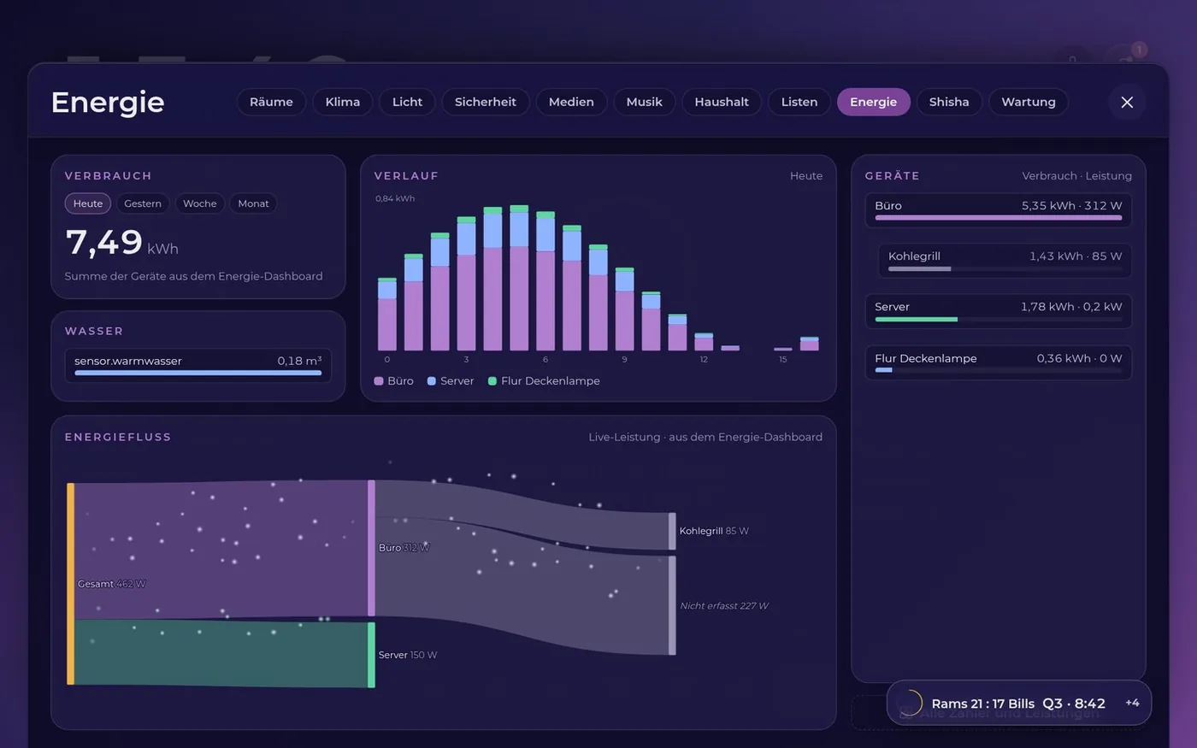Open the Kohlegrill device entry
The image size is (1197, 748).
pyautogui.click(x=1005, y=261)
